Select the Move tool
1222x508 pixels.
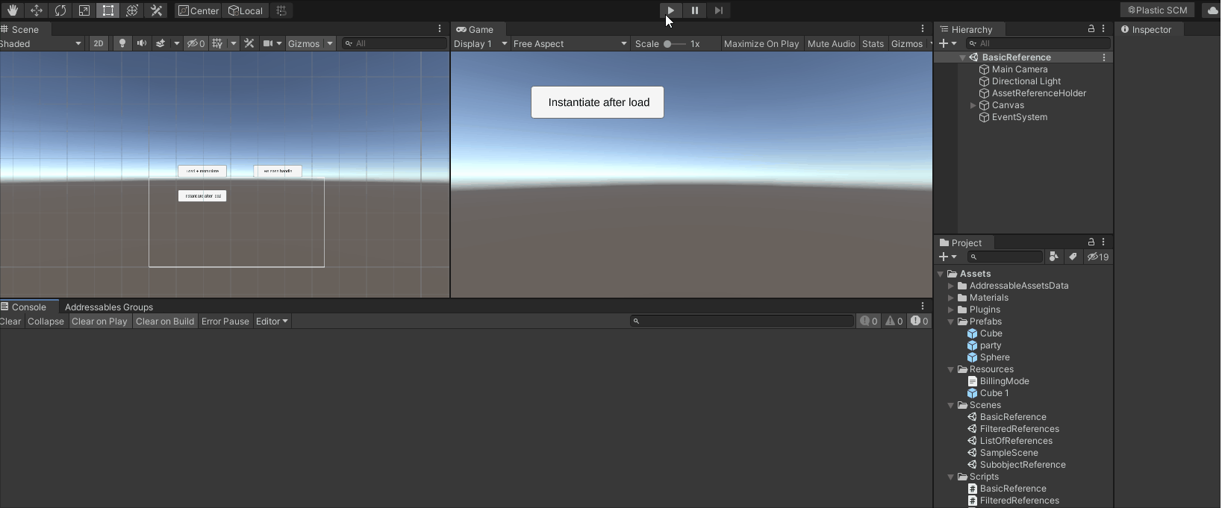[36, 10]
